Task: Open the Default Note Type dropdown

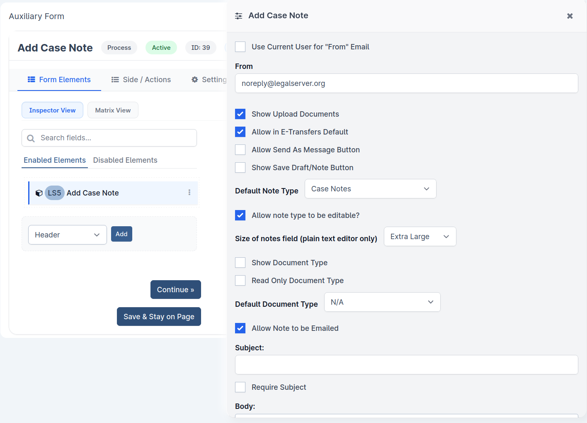Action: pos(370,189)
